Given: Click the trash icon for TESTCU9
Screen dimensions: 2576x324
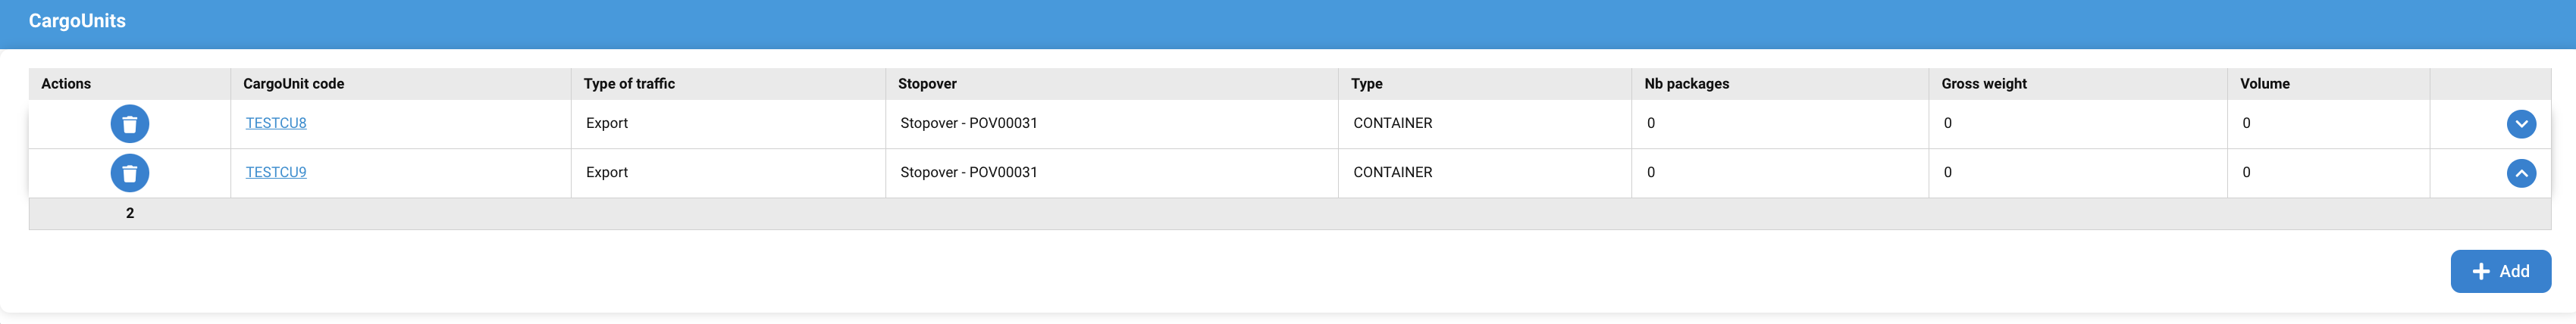Looking at the screenshot, I should click(130, 173).
